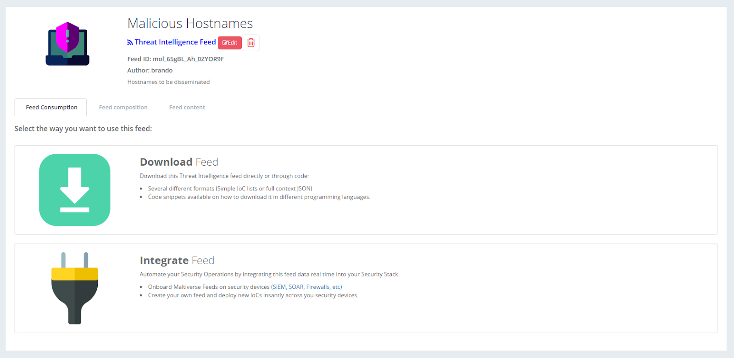Click the Download Feed heading
This screenshot has height=358, width=734.
[179, 162]
